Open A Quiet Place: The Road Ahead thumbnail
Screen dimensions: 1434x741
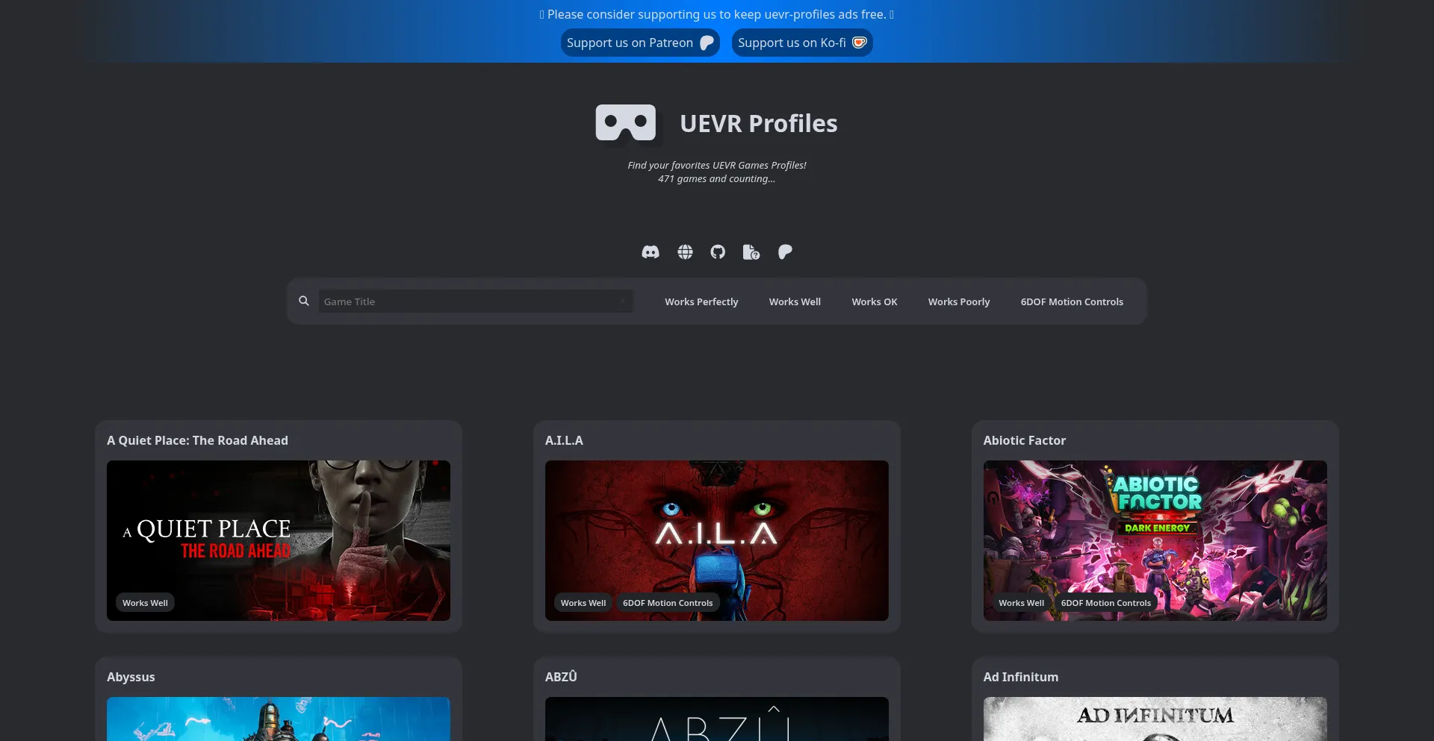tap(279, 540)
